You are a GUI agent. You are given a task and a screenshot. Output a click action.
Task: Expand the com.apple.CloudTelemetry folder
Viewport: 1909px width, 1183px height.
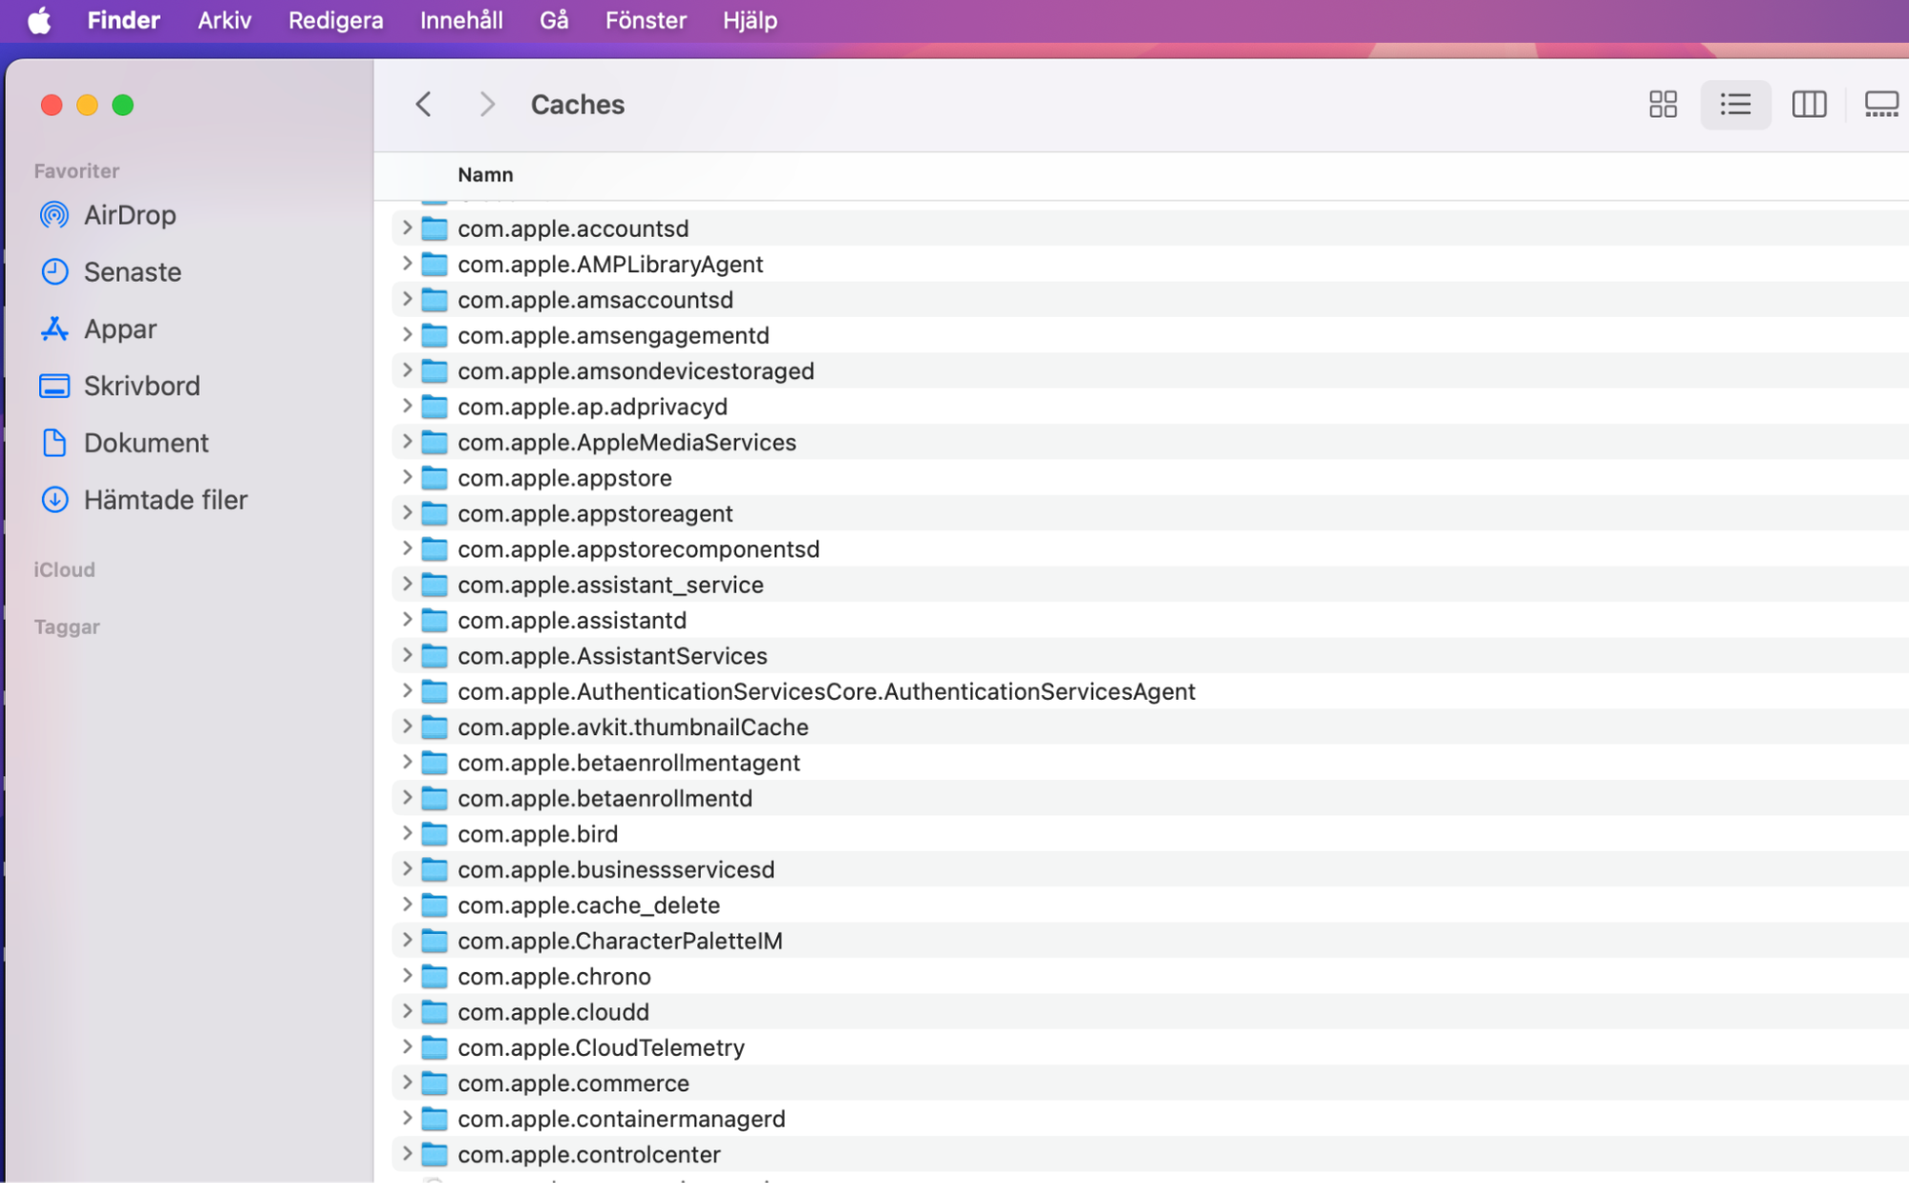(407, 1048)
